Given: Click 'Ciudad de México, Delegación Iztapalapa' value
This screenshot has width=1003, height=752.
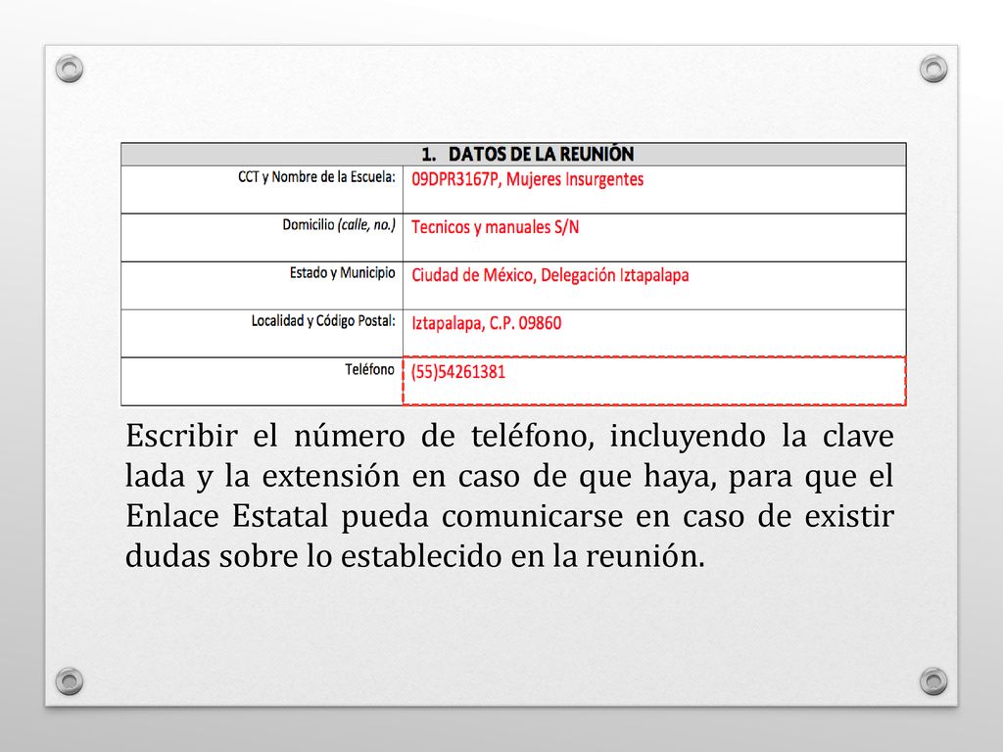Looking at the screenshot, I should [550, 275].
